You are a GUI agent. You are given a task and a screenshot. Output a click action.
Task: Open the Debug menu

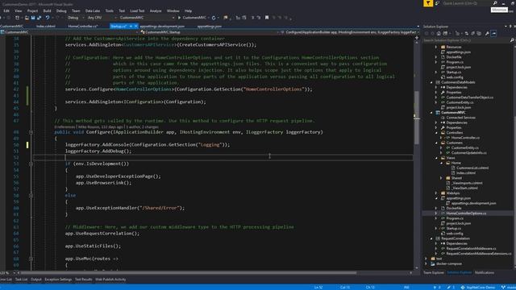[x=61, y=10]
